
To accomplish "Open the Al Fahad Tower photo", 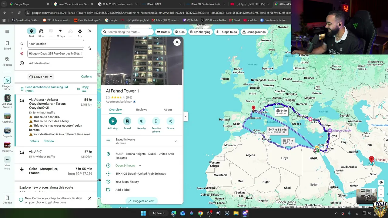I will (x=142, y=61).
